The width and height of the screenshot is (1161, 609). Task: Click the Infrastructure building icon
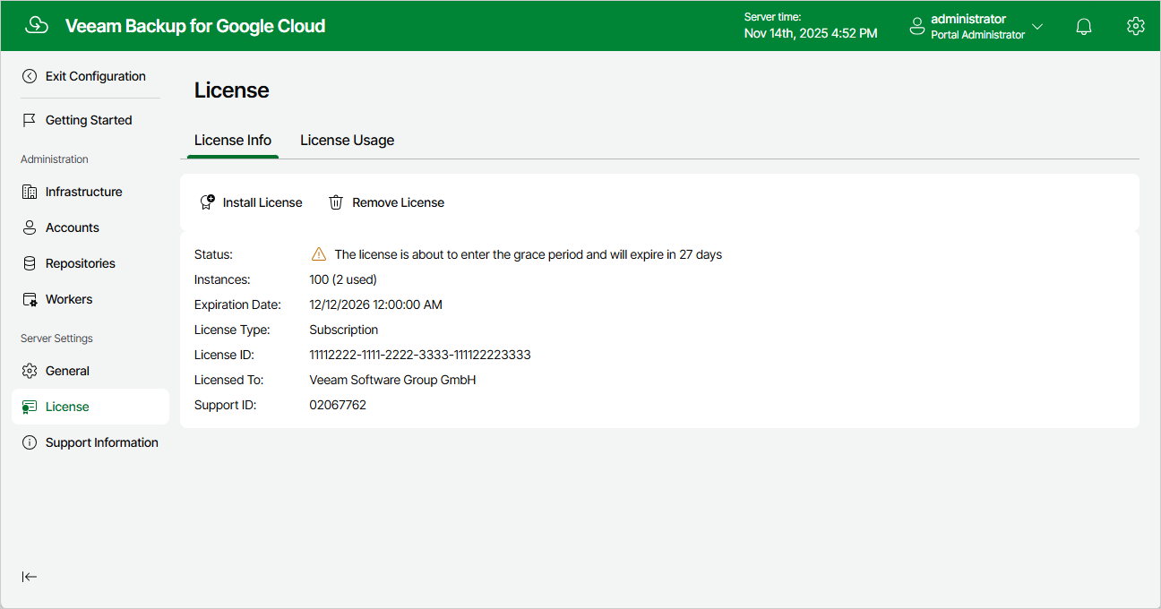30,192
